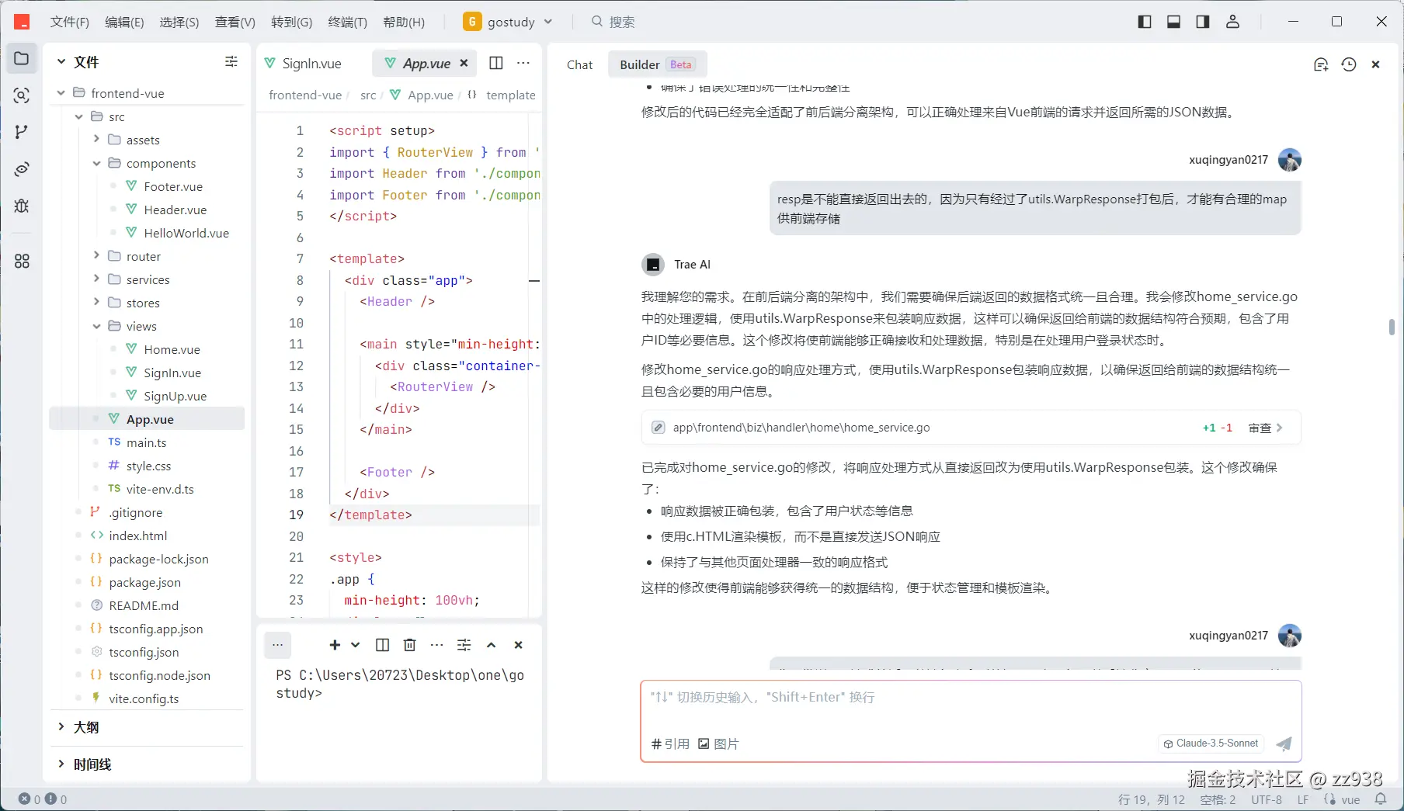This screenshot has height=811, width=1404.
Task: Open editor more actions ellipsis
Action: point(523,63)
